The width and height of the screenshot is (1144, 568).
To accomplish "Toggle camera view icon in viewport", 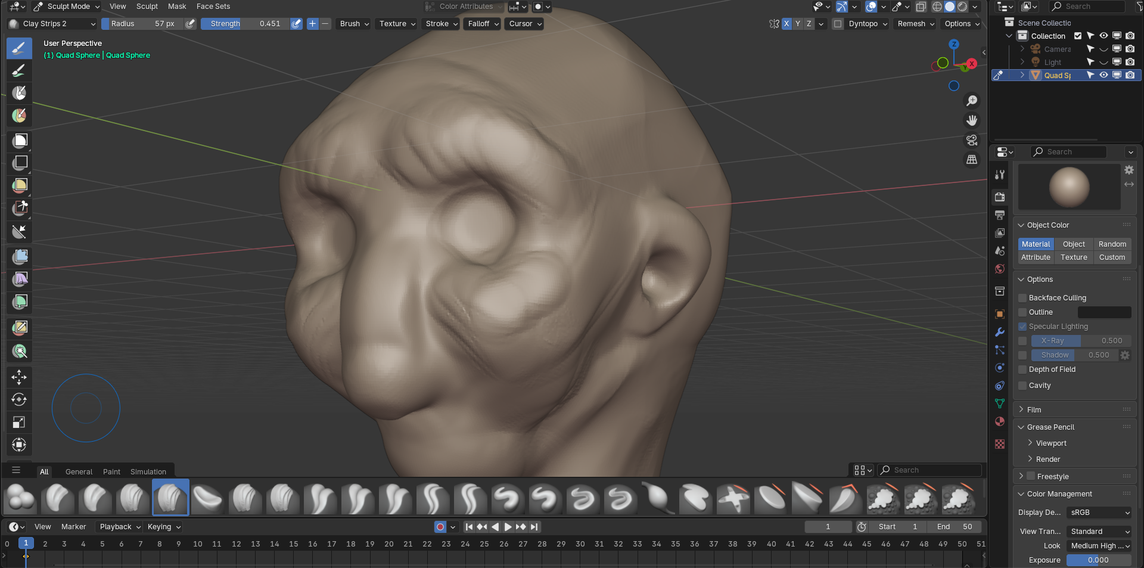I will 972,140.
